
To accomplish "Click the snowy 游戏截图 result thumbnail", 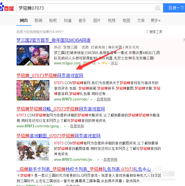I will (33, 150).
